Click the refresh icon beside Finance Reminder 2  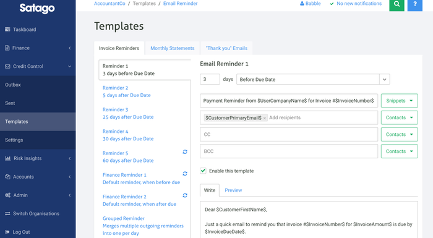pos(185,195)
